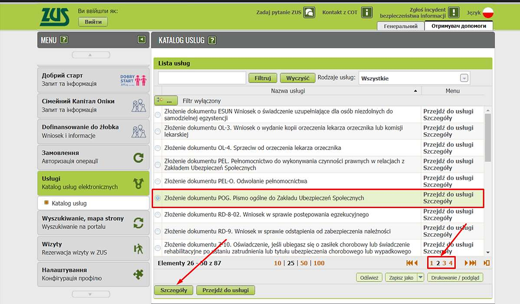The height and width of the screenshot is (304, 520).
Task: Collapse the MENU panel with arrow icon
Action: [x=142, y=39]
